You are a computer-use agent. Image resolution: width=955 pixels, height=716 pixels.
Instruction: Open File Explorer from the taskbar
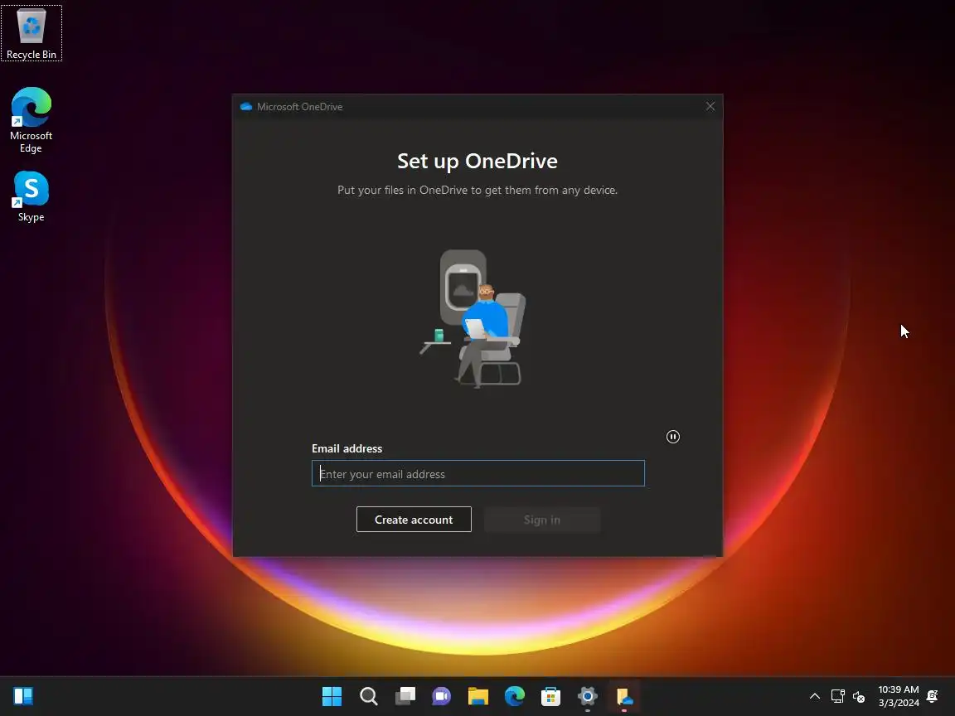pos(478,696)
